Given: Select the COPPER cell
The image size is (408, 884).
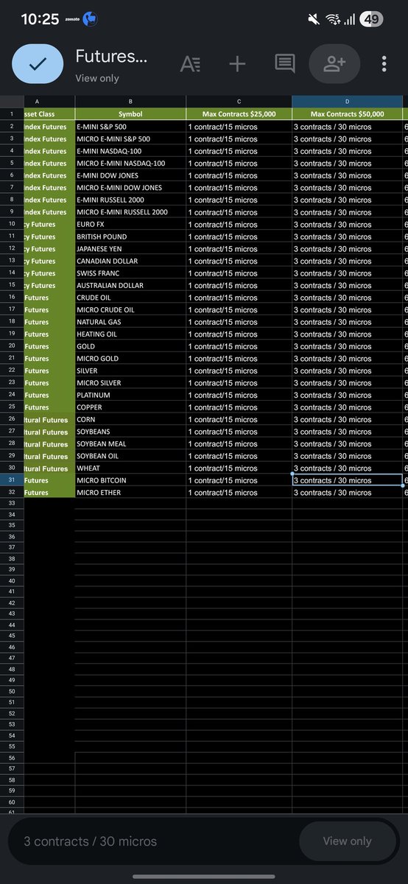Looking at the screenshot, I should pos(130,407).
